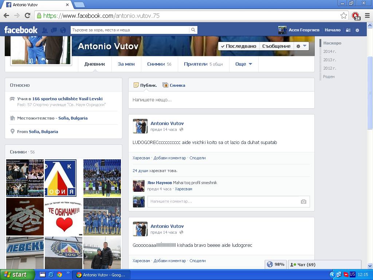Jump to 2014 г. on the timeline
The image size is (373, 280).
click(329, 51)
